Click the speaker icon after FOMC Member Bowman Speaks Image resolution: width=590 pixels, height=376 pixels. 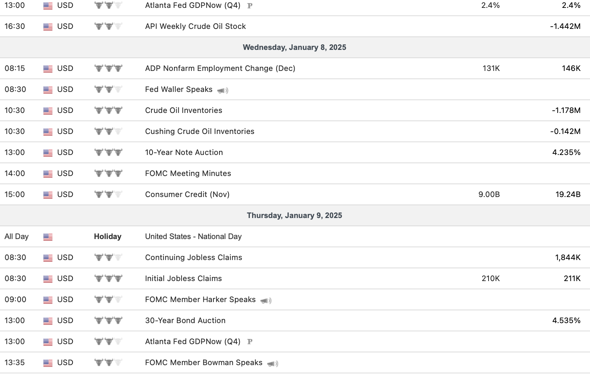(272, 364)
